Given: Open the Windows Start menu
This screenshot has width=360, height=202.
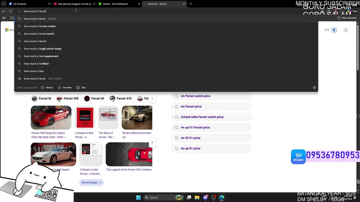Looking at the screenshot, I should click(x=138, y=198).
